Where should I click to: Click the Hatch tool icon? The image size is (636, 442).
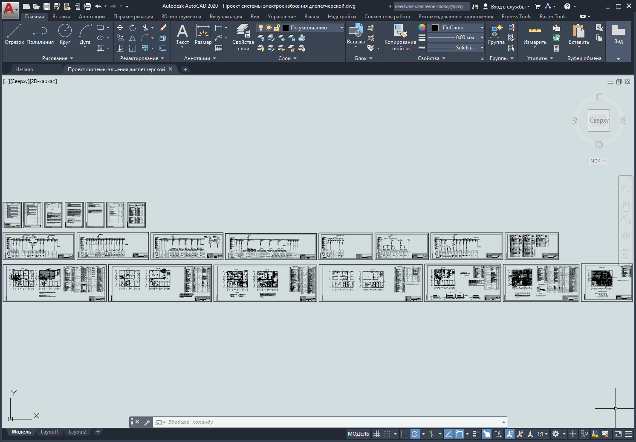coord(101,48)
